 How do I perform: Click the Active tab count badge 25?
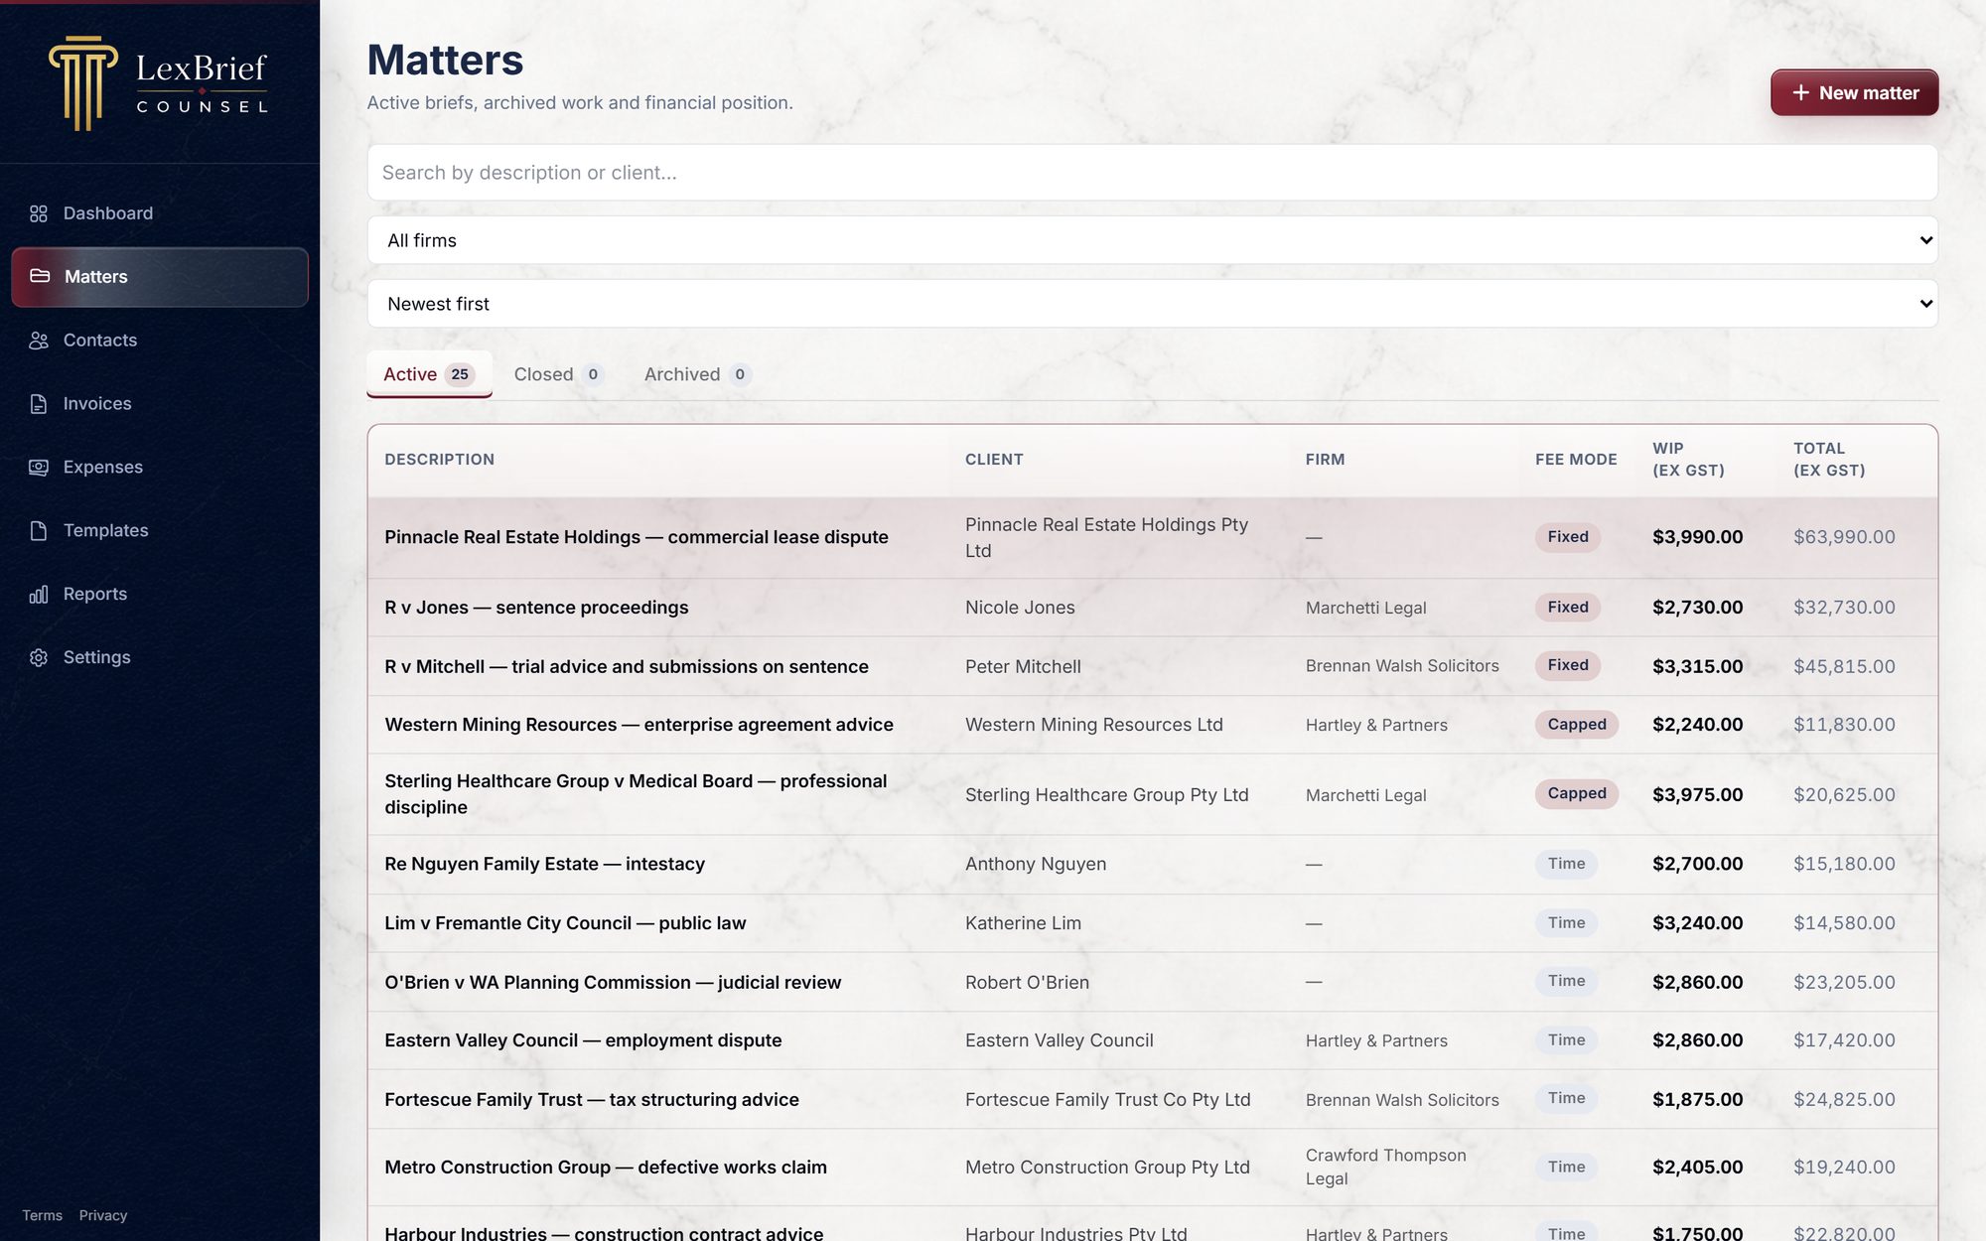tap(460, 374)
